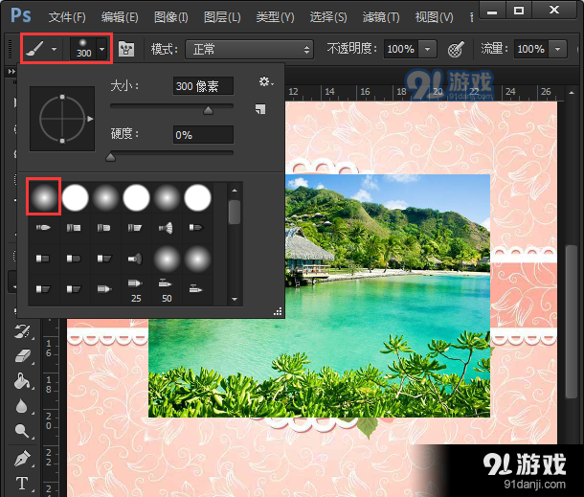Select the brush preset labeled 25
The image size is (584, 497).
tap(136, 289)
